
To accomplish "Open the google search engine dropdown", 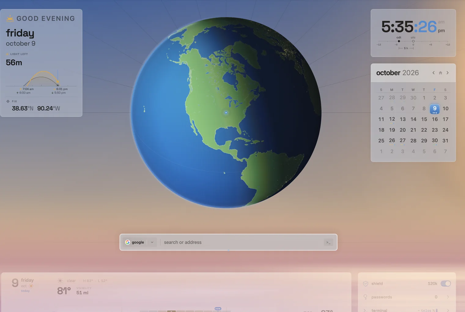I will click(x=152, y=242).
